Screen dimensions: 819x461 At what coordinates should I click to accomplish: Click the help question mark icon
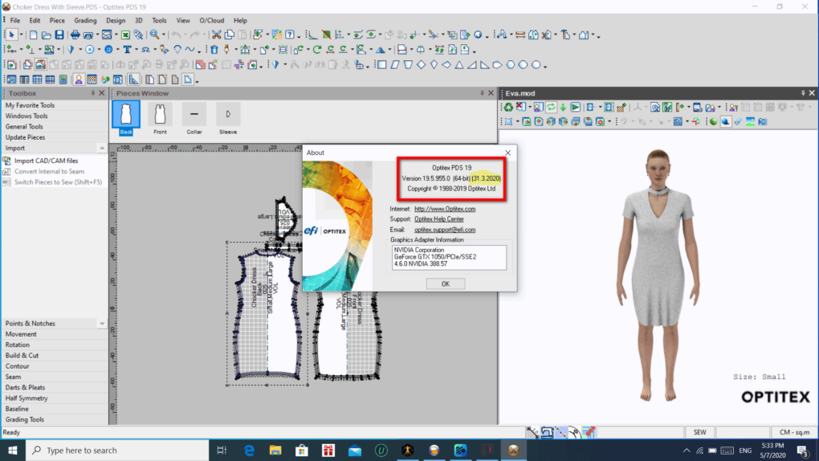point(290,35)
